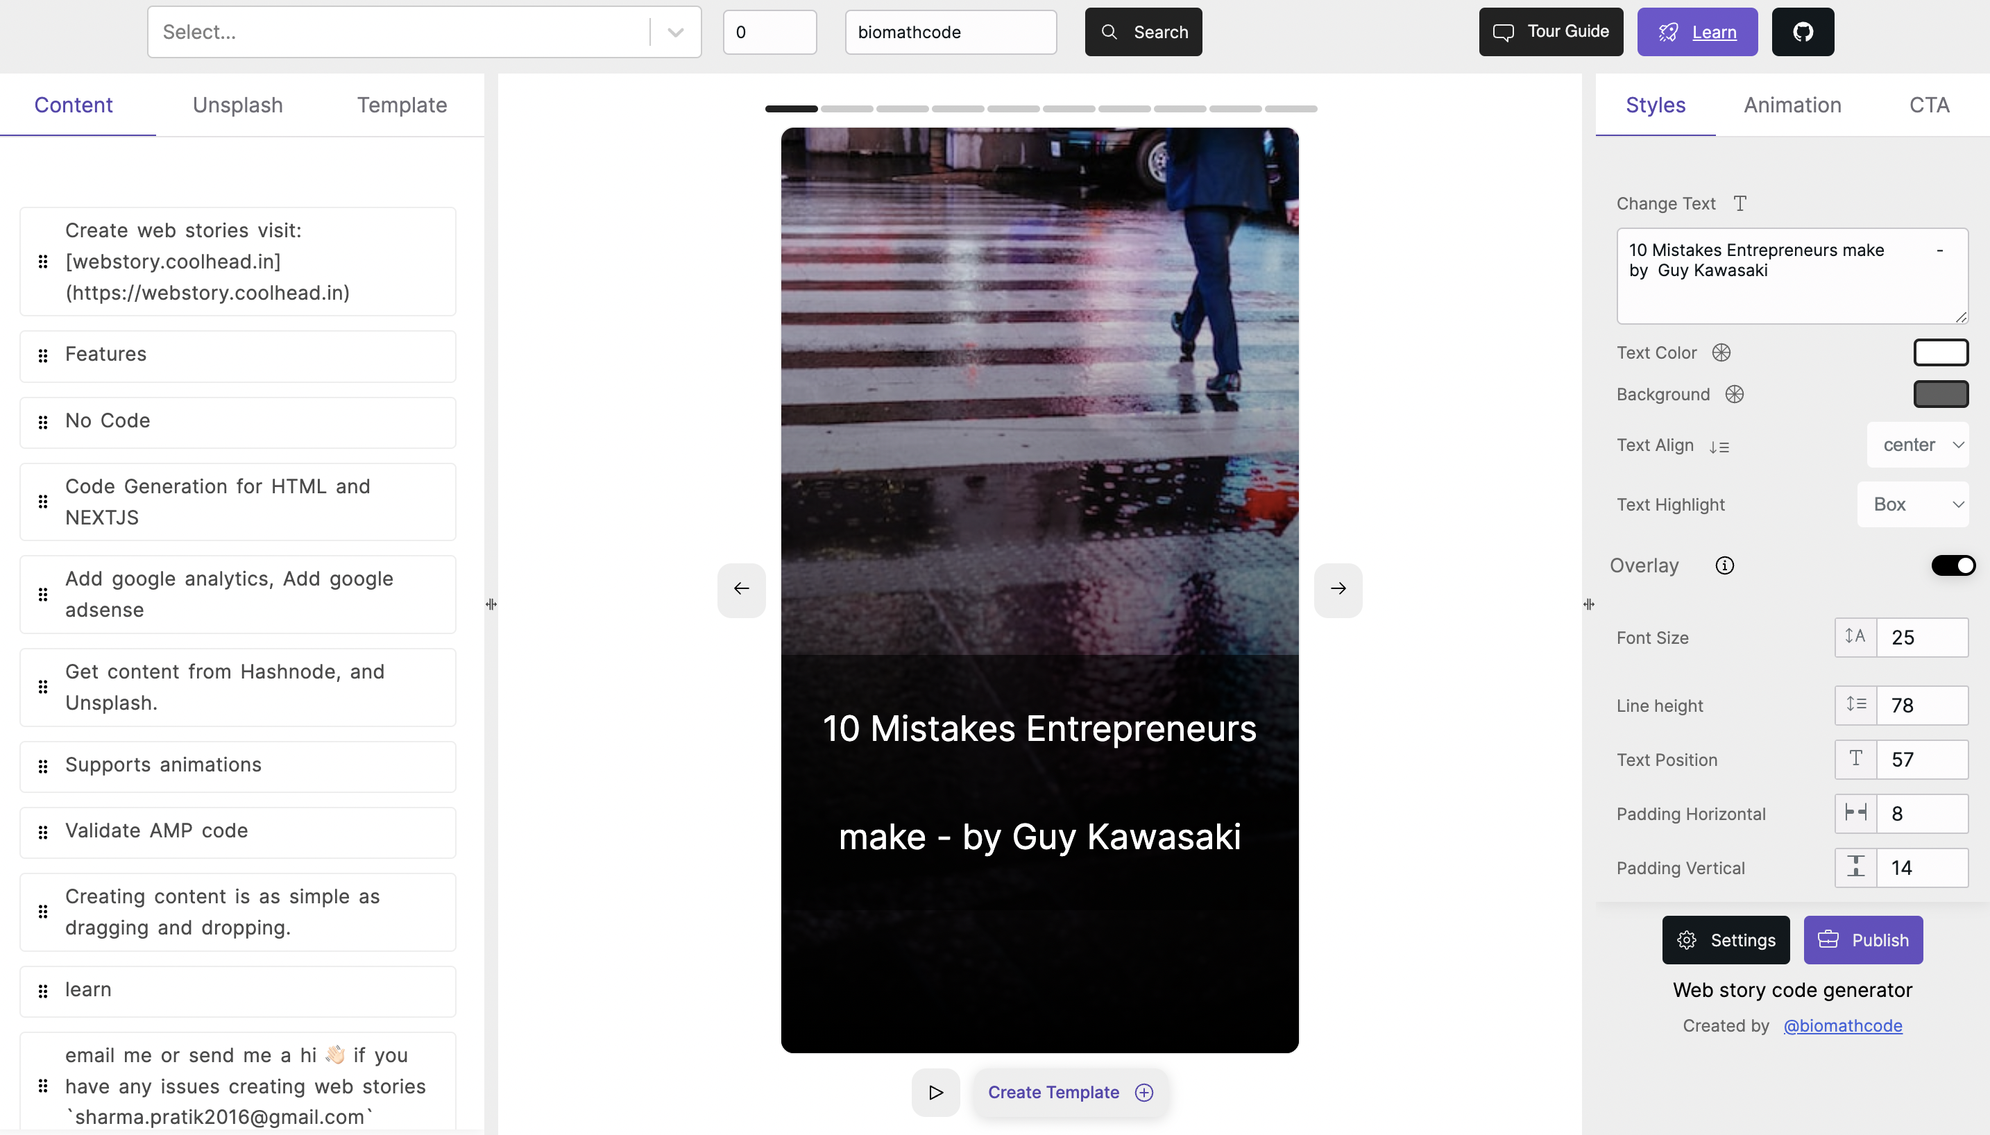Click the Padding Horizontal value 8

point(1921,813)
